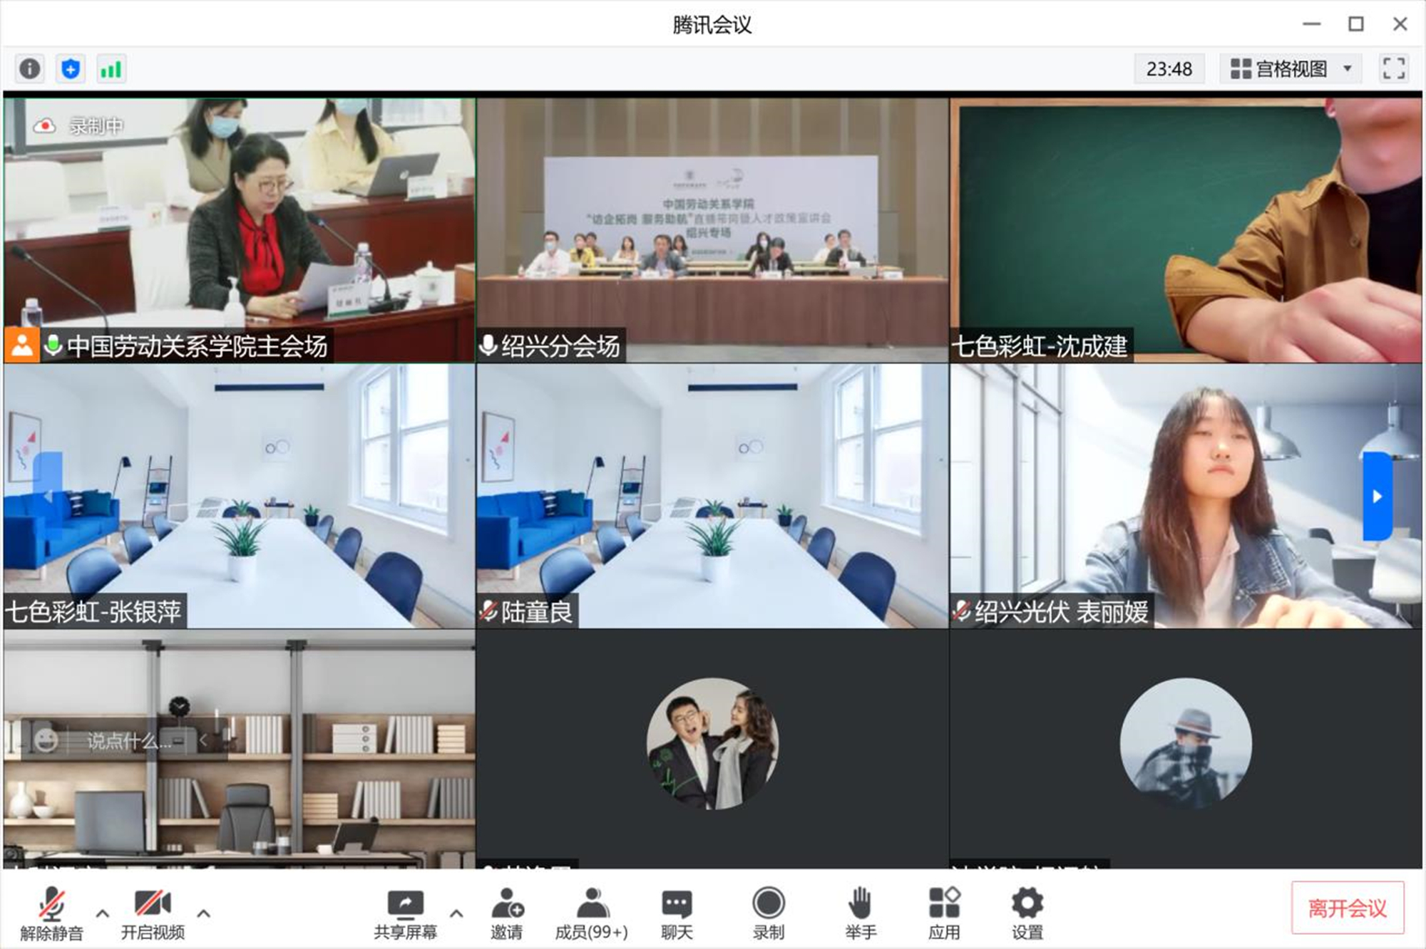Expand video options arrow beside 开启视频
The width and height of the screenshot is (1426, 949).
[x=204, y=913]
